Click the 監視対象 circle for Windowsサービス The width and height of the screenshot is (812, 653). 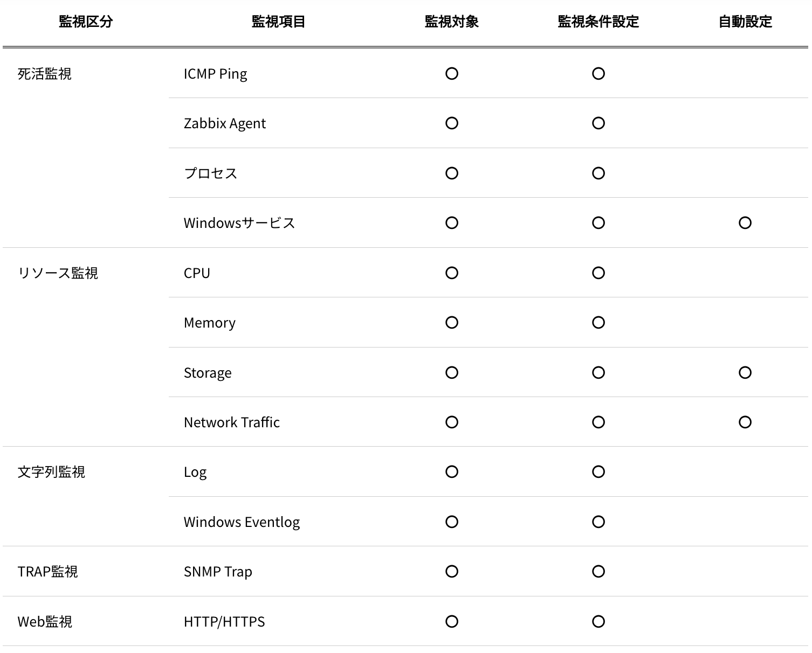(x=452, y=223)
